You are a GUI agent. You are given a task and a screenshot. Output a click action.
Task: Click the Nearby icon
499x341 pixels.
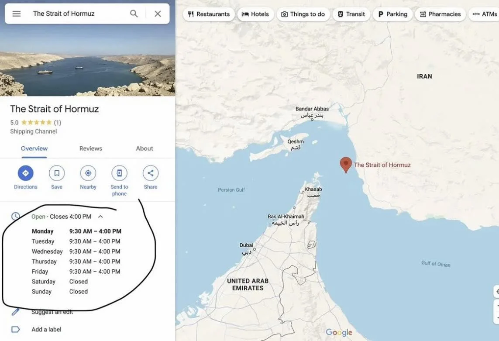tap(88, 173)
